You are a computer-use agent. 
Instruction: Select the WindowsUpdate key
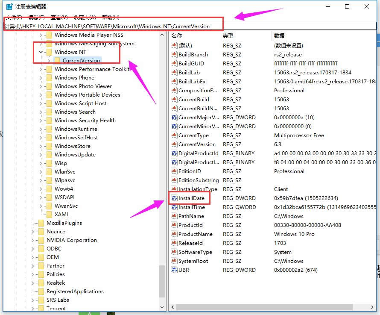tap(75, 155)
